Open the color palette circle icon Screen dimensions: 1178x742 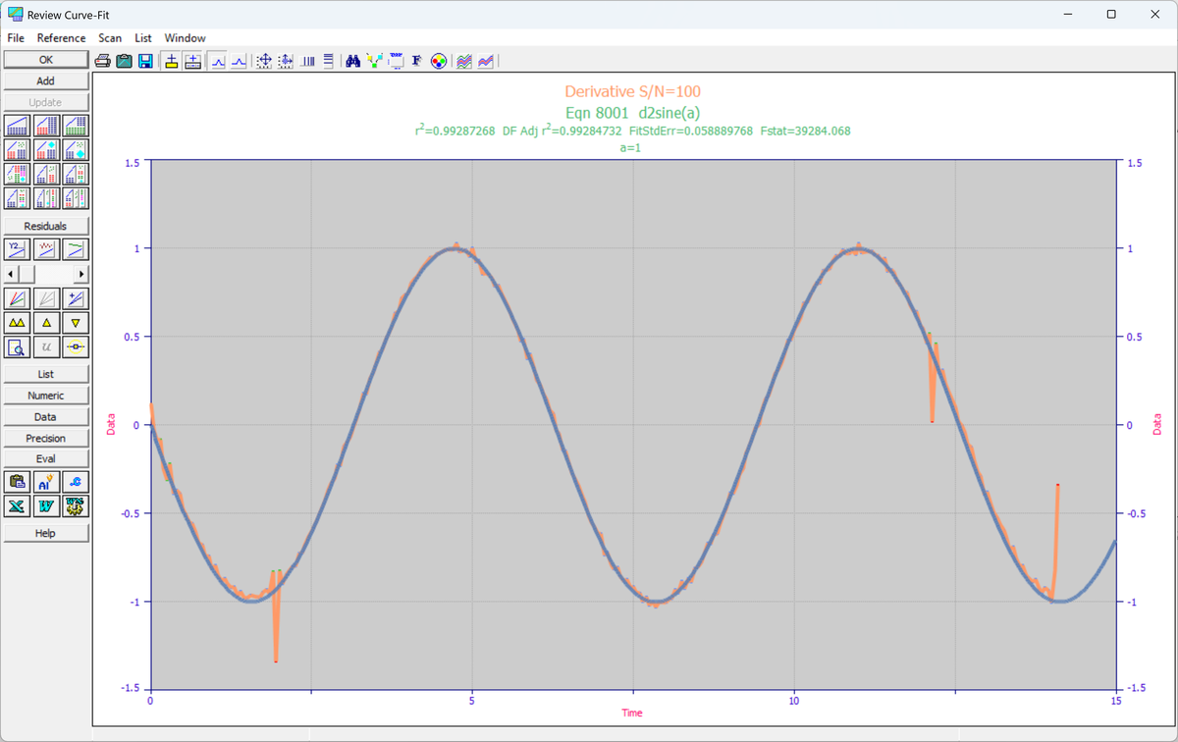pos(439,61)
